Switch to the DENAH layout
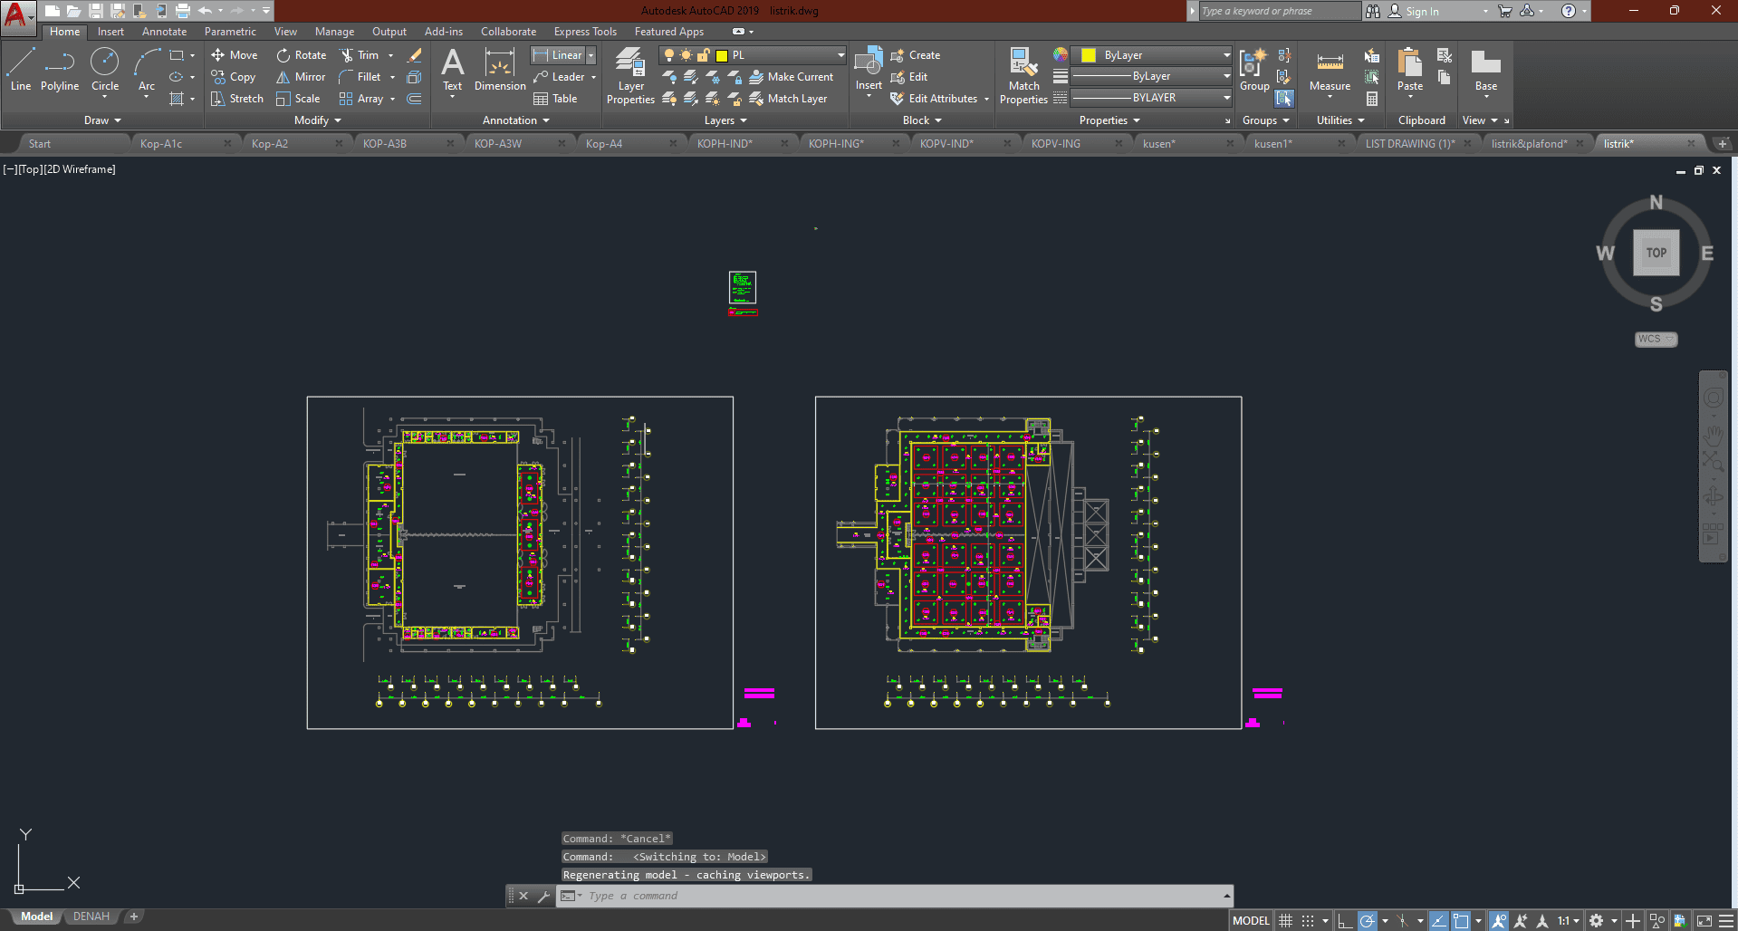This screenshot has width=1738, height=931. 91,917
